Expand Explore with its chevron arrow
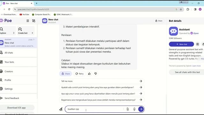The height and width of the screenshot is (115, 204). [x=14, y=33]
